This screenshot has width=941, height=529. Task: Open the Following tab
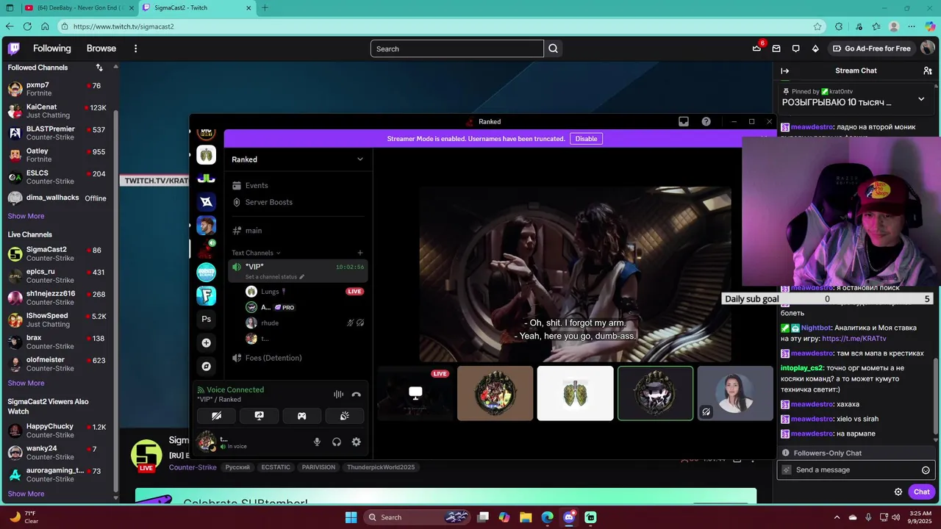pos(52,48)
